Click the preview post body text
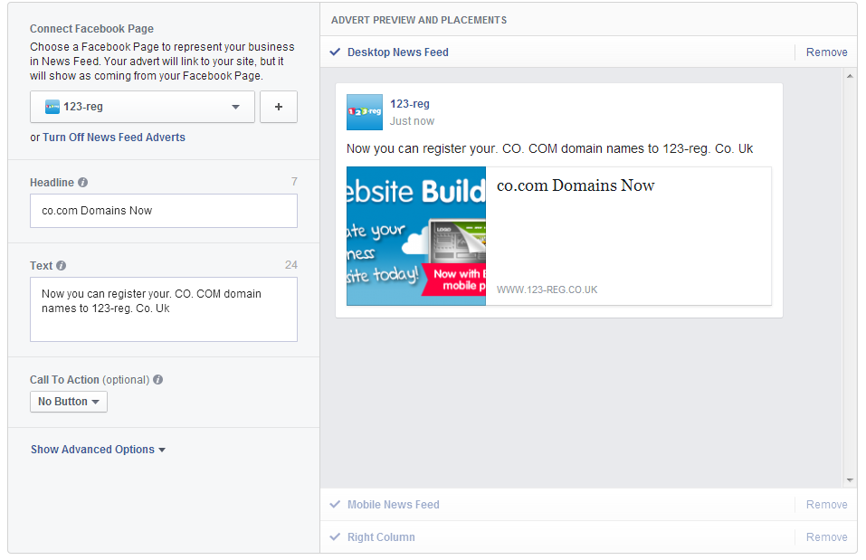Screen dimensions: 866x560 pos(549,148)
